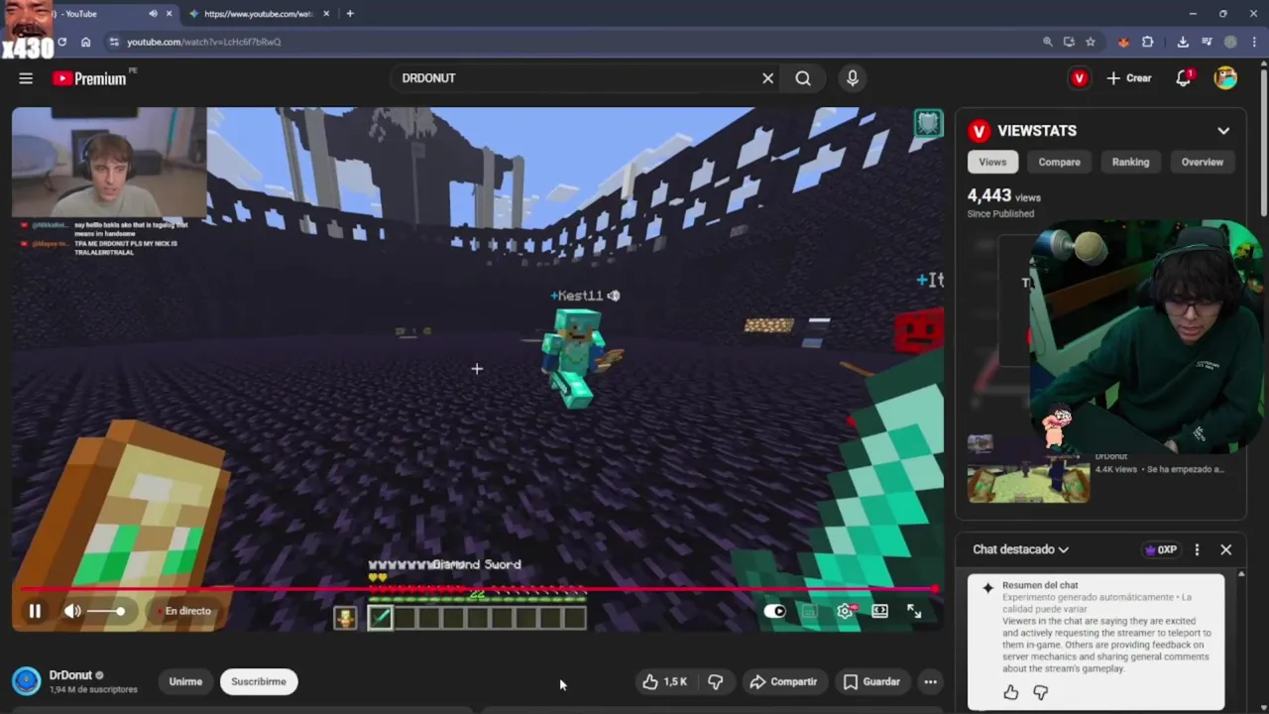Select the Views tab in ViewStats

[992, 162]
